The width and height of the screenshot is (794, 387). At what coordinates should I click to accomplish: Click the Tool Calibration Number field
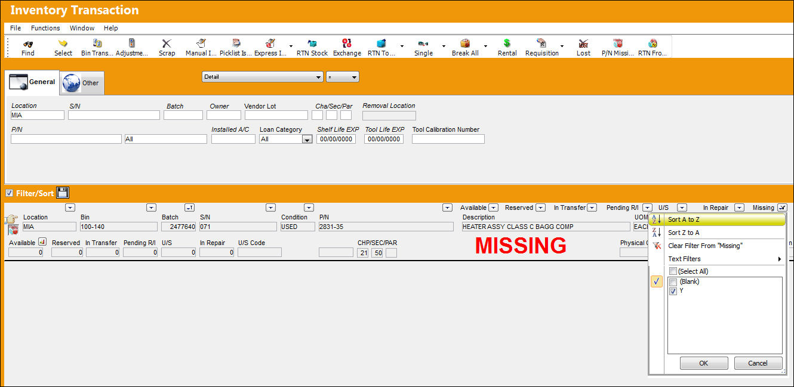pos(448,139)
